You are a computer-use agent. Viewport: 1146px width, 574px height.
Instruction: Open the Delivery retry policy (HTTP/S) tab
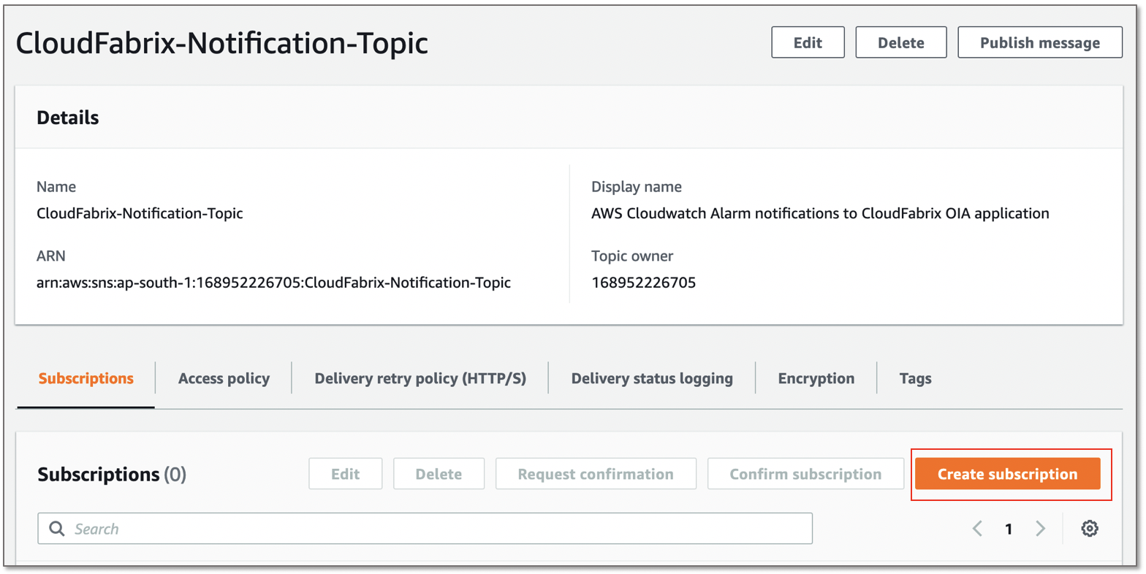pos(420,378)
